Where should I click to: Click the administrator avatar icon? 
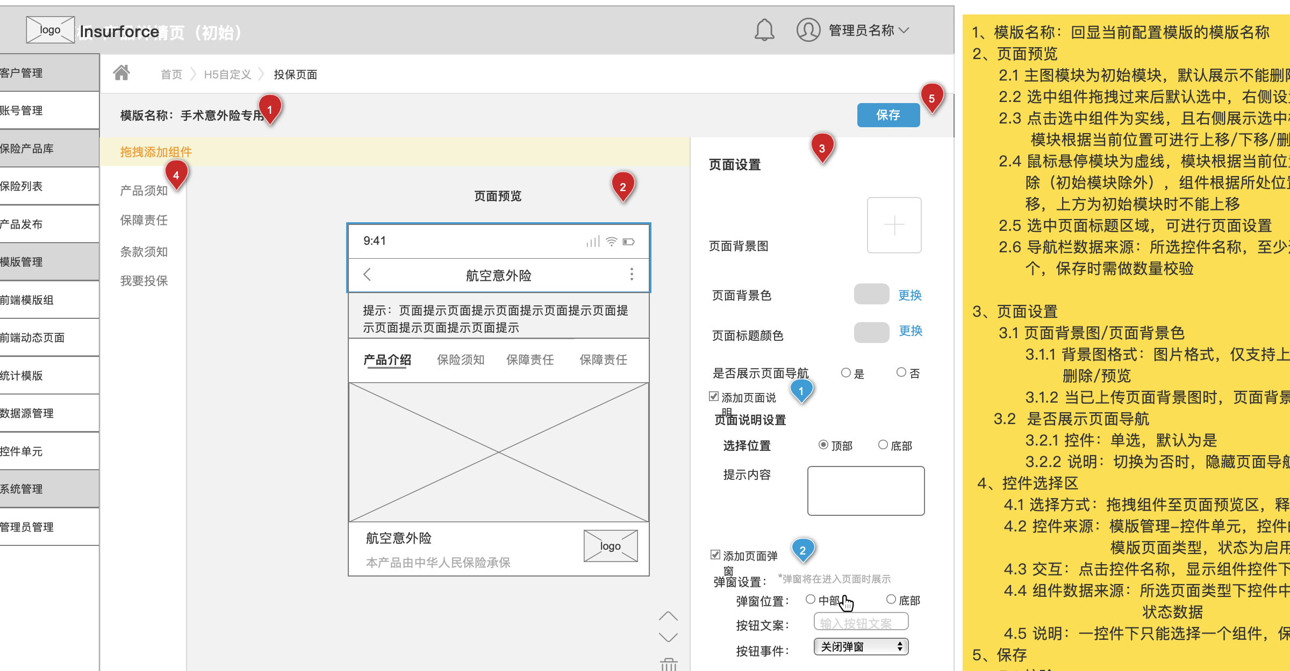click(x=808, y=30)
